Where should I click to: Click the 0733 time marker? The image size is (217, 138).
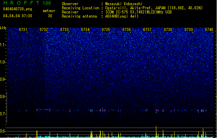click(65, 30)
